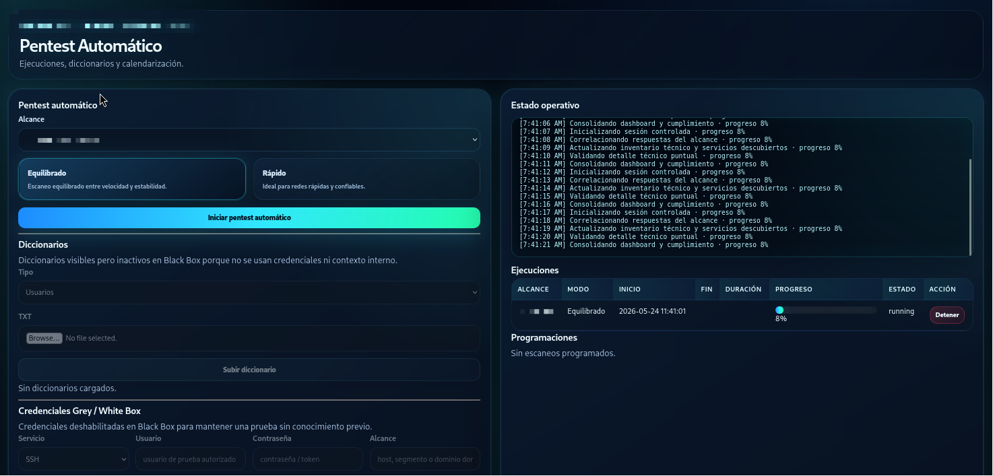Click the Sin escaneos programados text
993x476 pixels.
pos(563,353)
